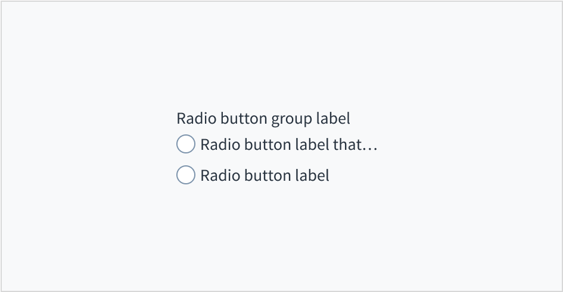Activate the upper empty radio circle
Screen dimensions: 563x292
tap(186, 145)
